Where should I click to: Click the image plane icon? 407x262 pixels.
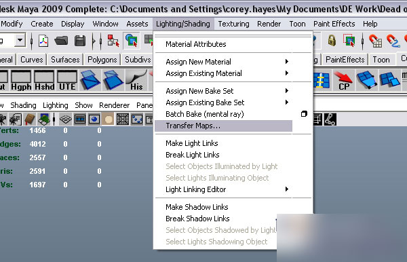click(x=44, y=119)
